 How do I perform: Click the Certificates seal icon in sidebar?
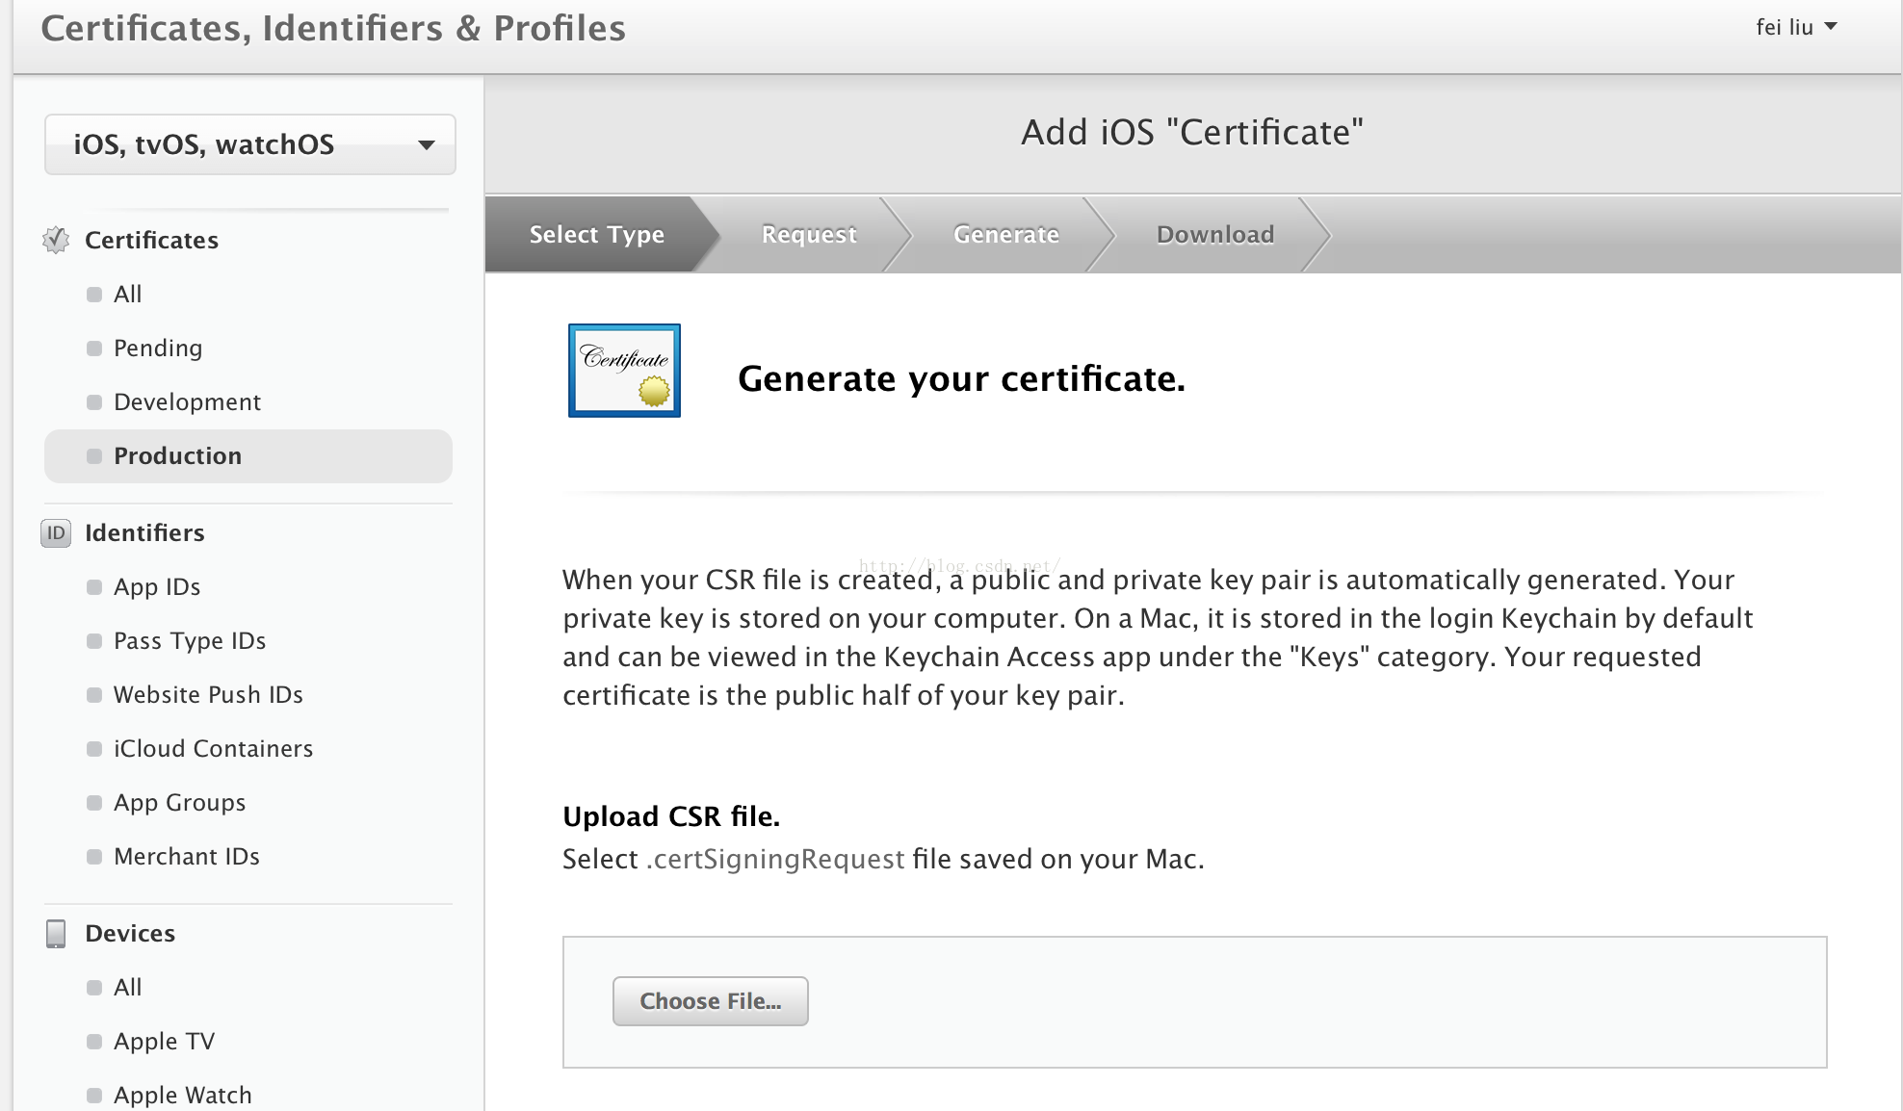click(x=56, y=240)
